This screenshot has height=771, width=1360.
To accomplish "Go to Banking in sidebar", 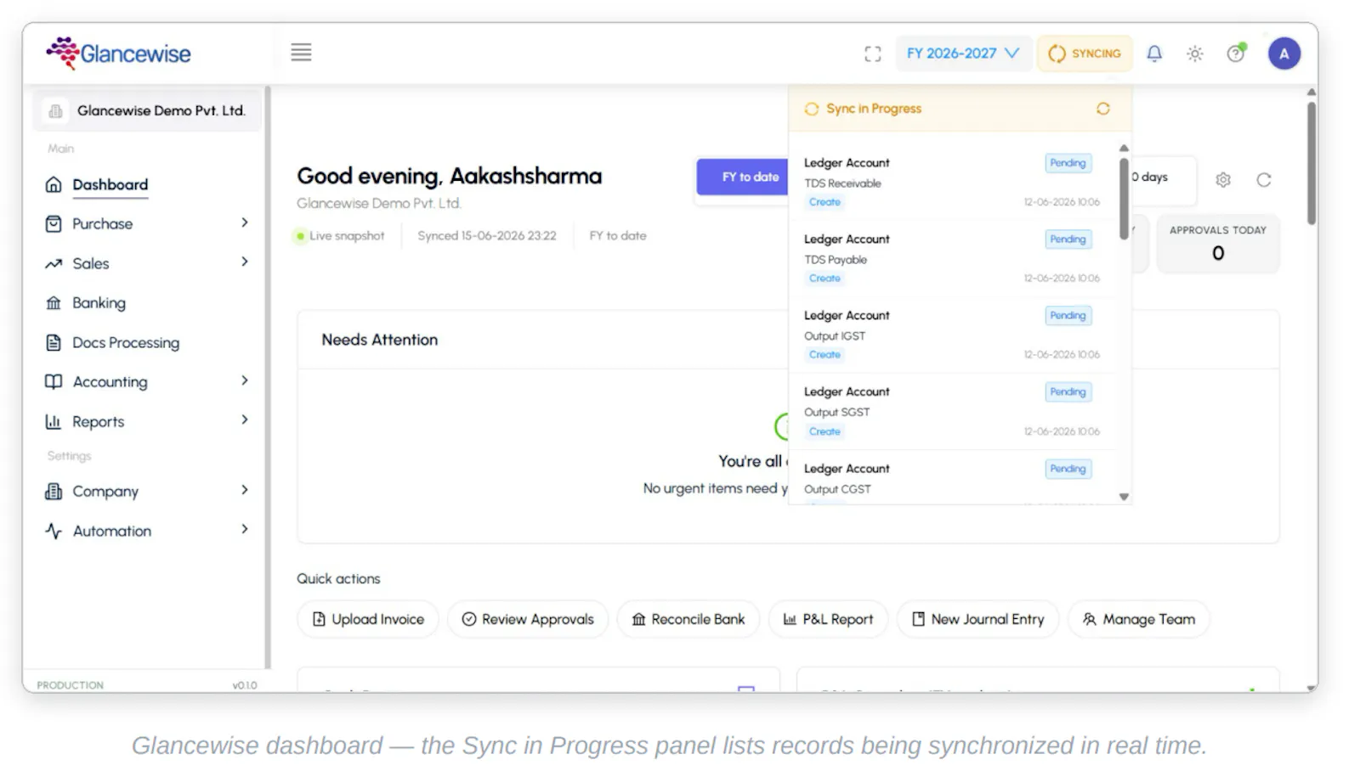I will pyautogui.click(x=99, y=303).
